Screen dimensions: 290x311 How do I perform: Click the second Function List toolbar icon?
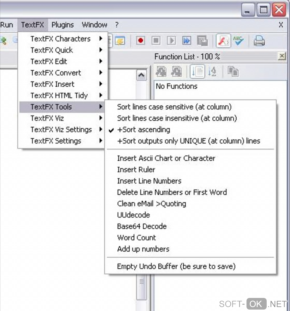pyautogui.click(x=177, y=72)
